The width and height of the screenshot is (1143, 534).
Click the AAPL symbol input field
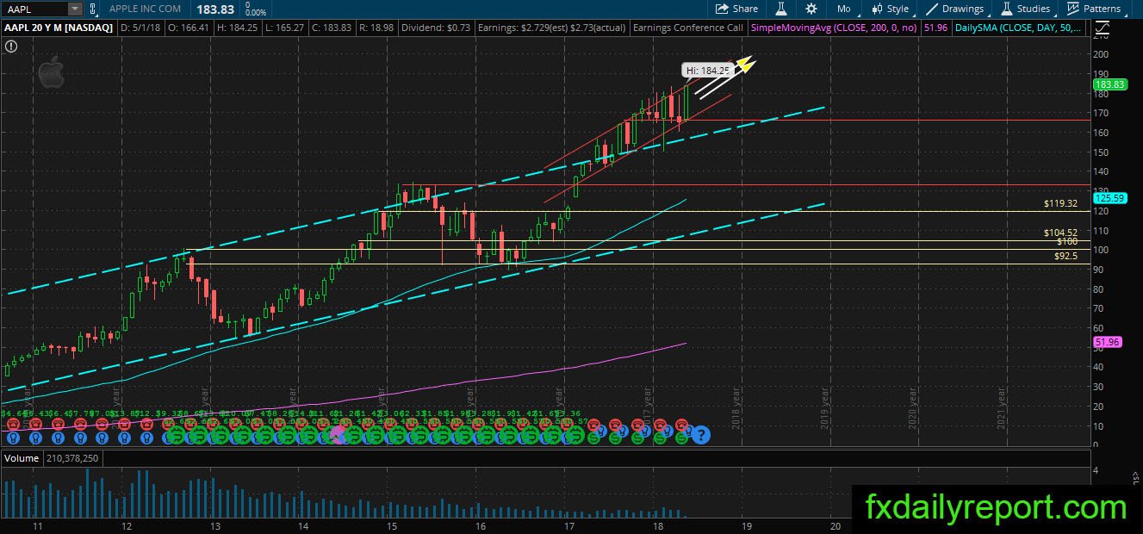click(x=34, y=9)
